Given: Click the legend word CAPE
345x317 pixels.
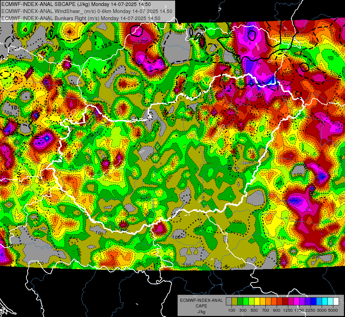Looking at the screenshot, I should 201,306.
